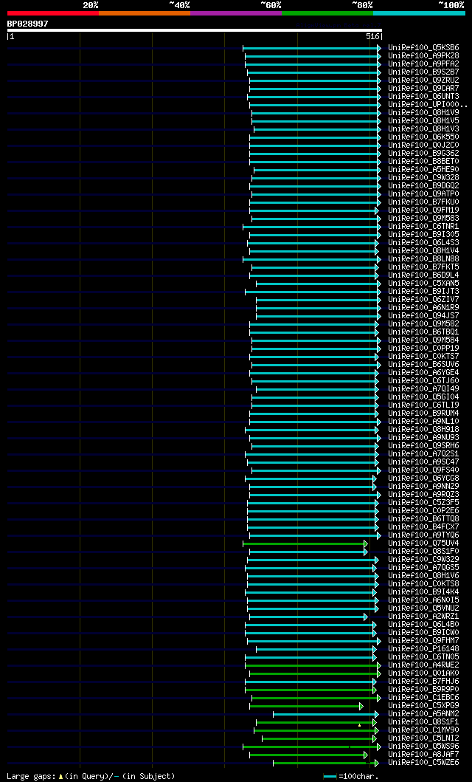Click the purple ~60% identity legend segment
Image resolution: width=472 pixels, height=782 pixels.
(x=236, y=13)
